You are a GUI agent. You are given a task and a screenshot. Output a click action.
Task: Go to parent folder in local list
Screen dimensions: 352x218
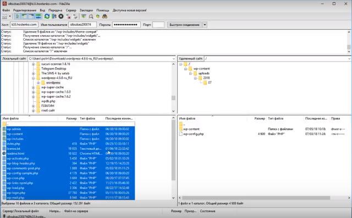(68, 124)
